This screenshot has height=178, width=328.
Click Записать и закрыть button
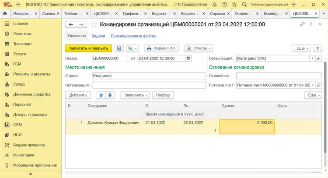pyautogui.click(x=88, y=48)
